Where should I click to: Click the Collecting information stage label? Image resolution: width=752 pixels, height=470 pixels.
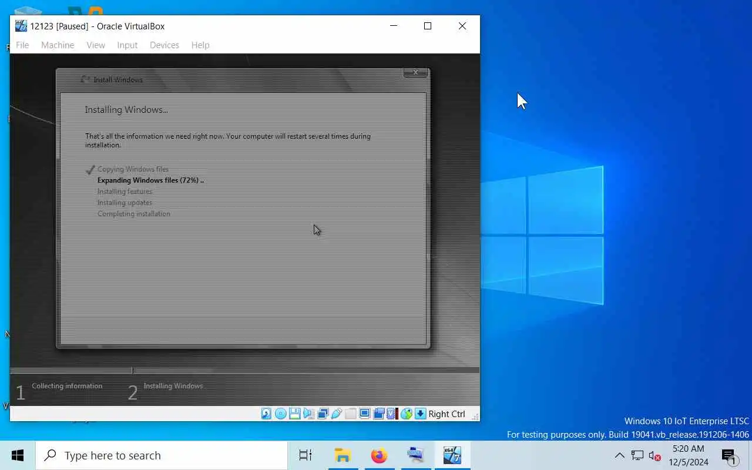[x=67, y=386]
